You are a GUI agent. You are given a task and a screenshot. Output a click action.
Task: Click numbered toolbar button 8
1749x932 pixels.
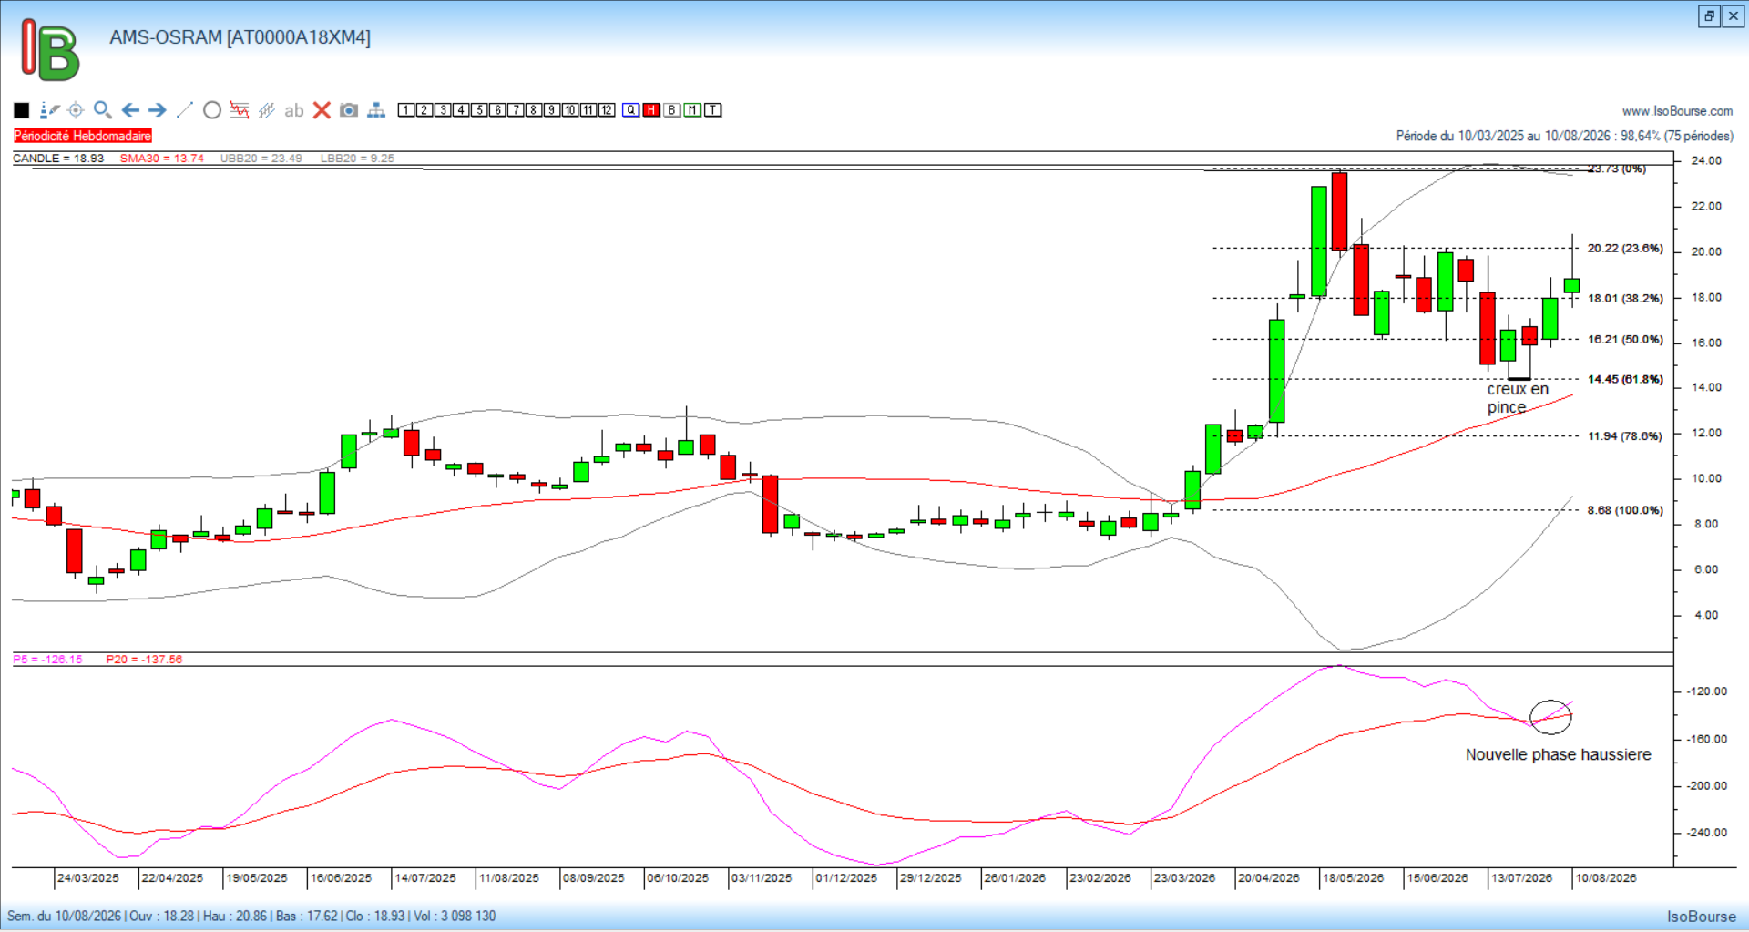pos(534,110)
